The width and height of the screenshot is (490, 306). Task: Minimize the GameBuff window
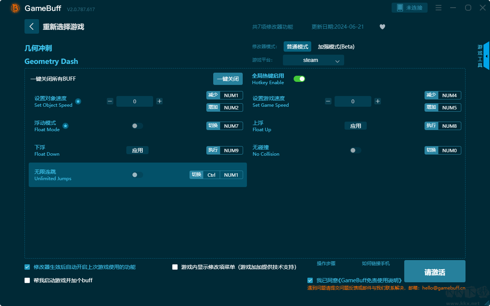453,8
